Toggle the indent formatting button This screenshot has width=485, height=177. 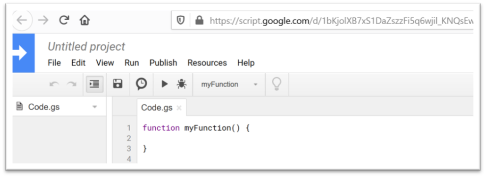click(x=94, y=84)
